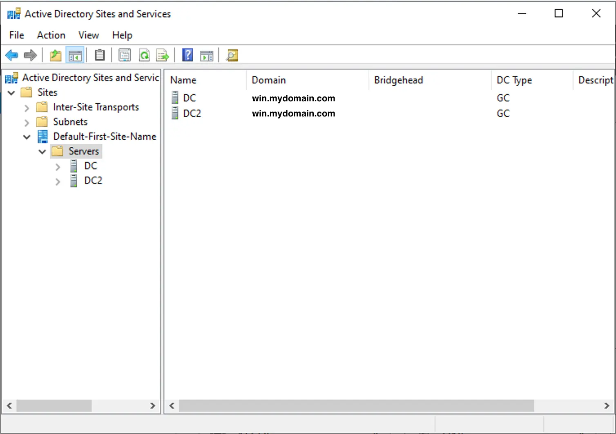Maximize the Active Directory Sites and Services window

point(559,13)
